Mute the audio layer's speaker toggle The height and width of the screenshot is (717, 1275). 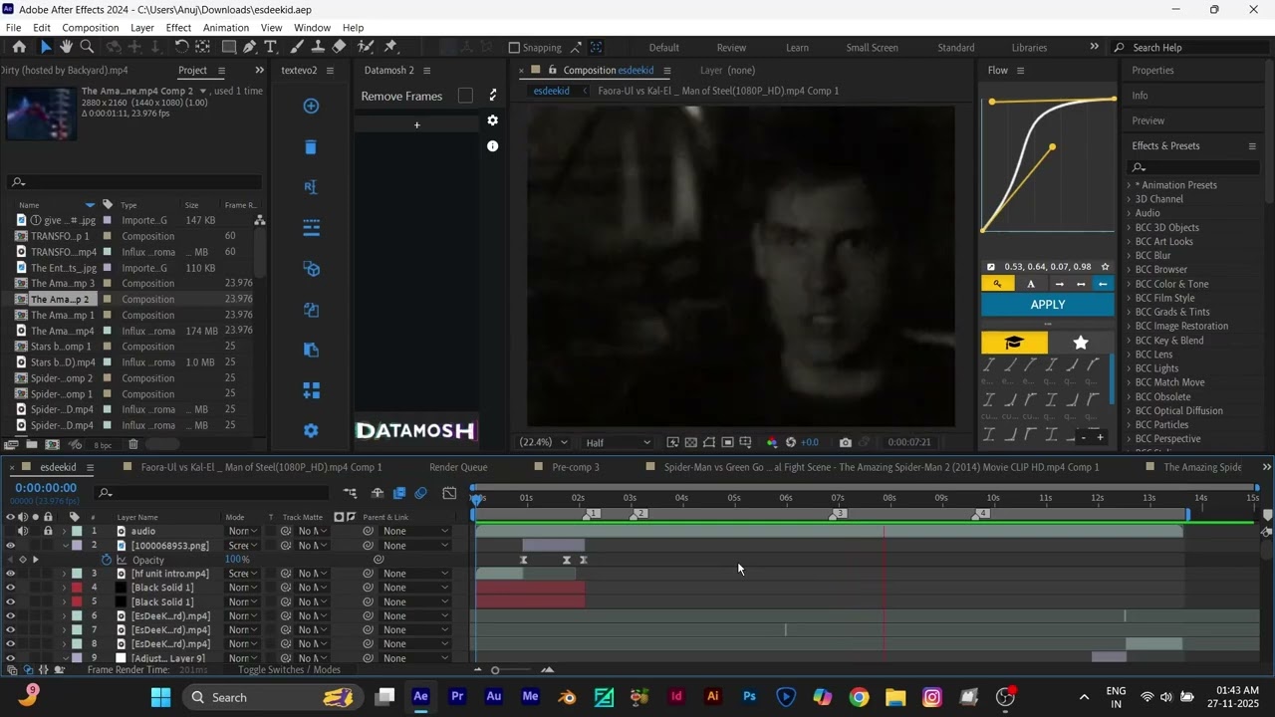23,531
